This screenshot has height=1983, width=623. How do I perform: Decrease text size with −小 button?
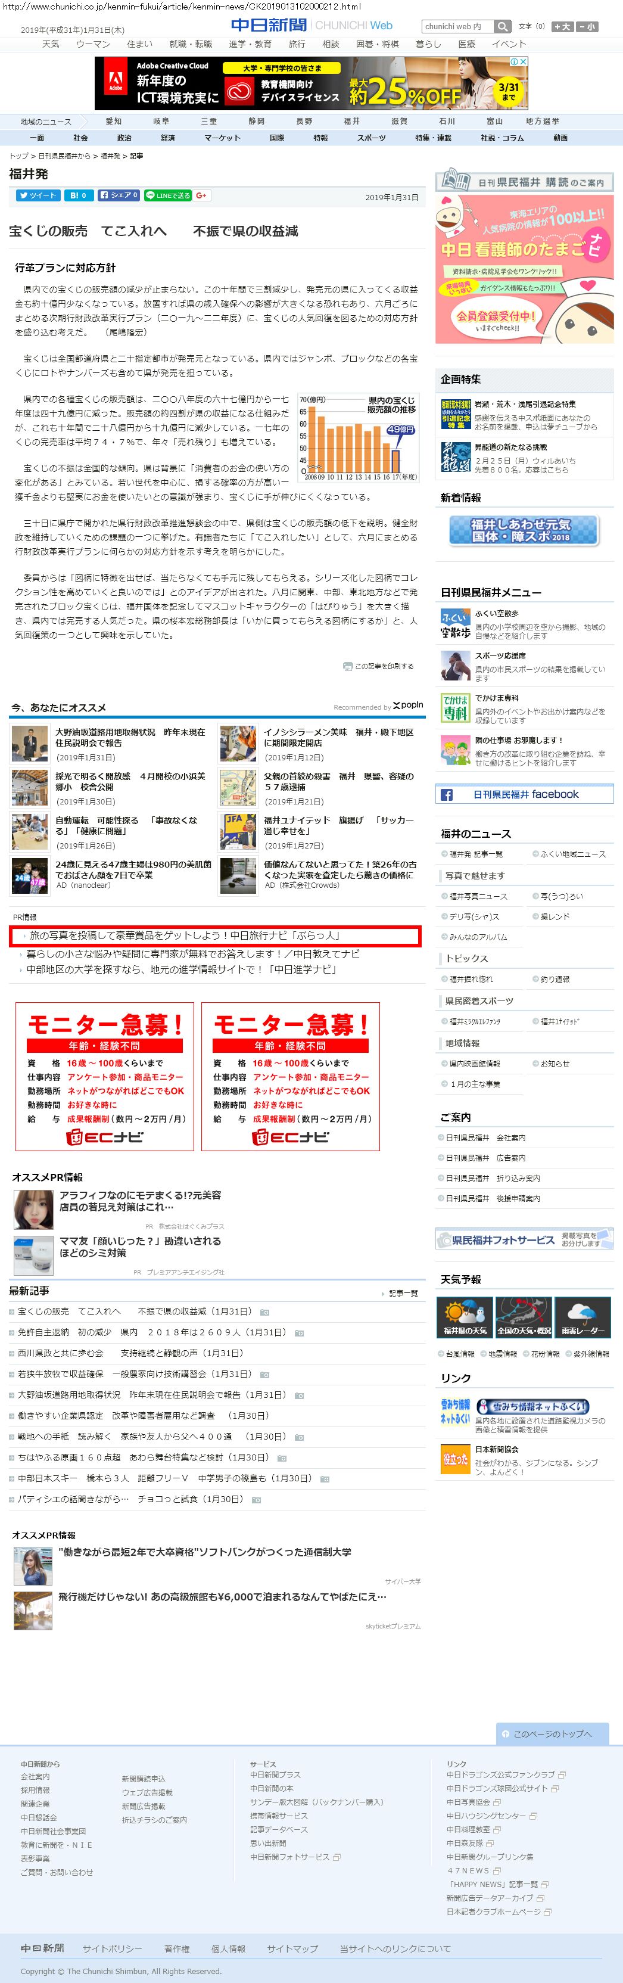coord(587,26)
